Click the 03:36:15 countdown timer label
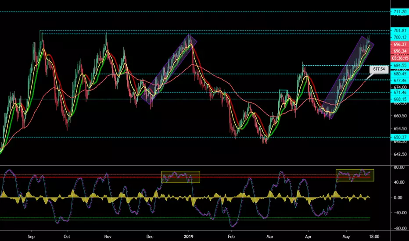The image size is (409, 241). (x=400, y=58)
